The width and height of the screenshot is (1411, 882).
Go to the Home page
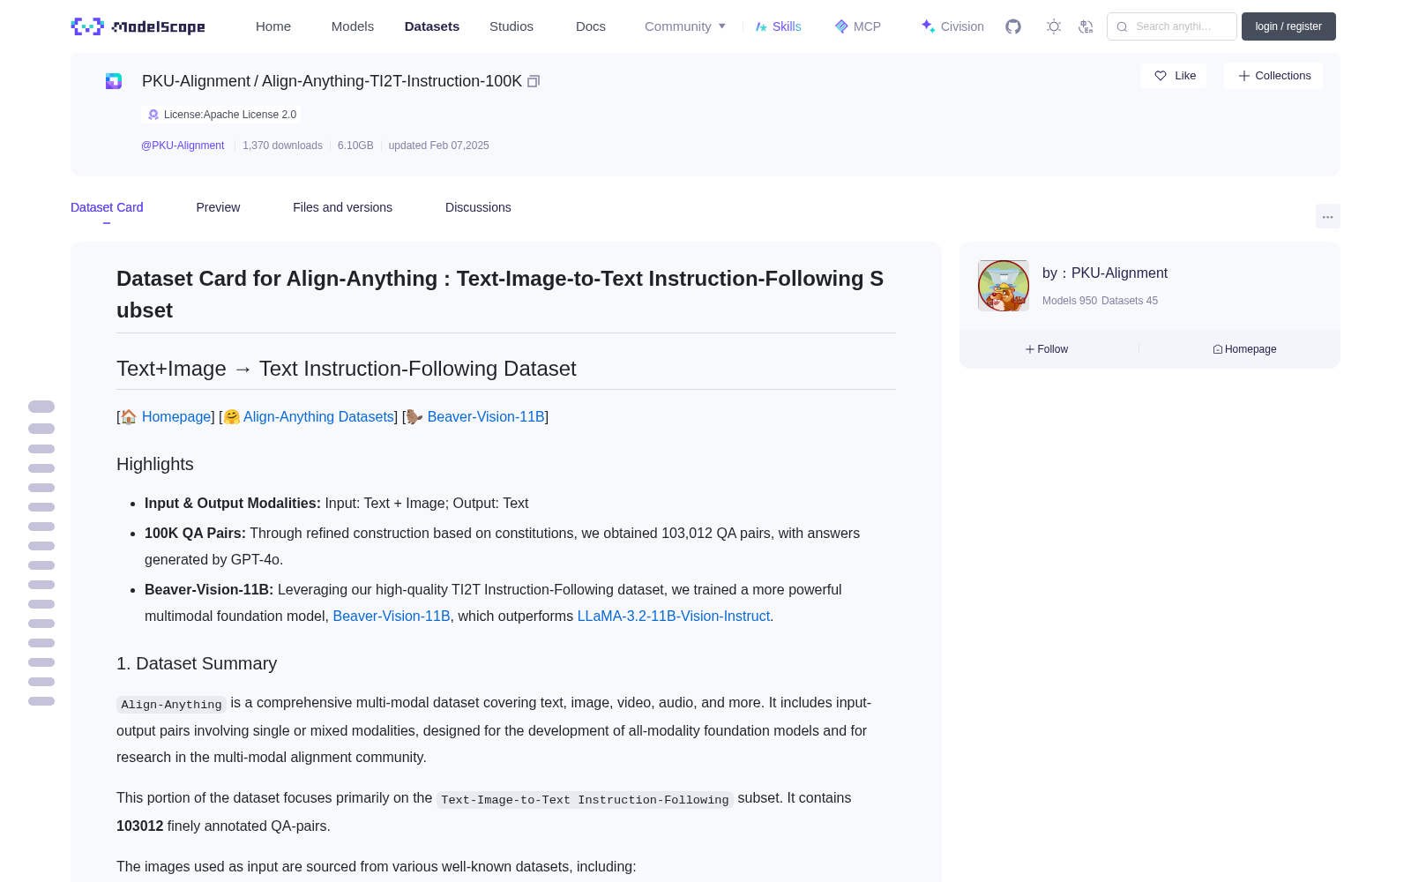pos(273,26)
